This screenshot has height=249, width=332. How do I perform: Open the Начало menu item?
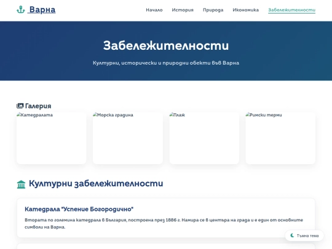tap(154, 10)
